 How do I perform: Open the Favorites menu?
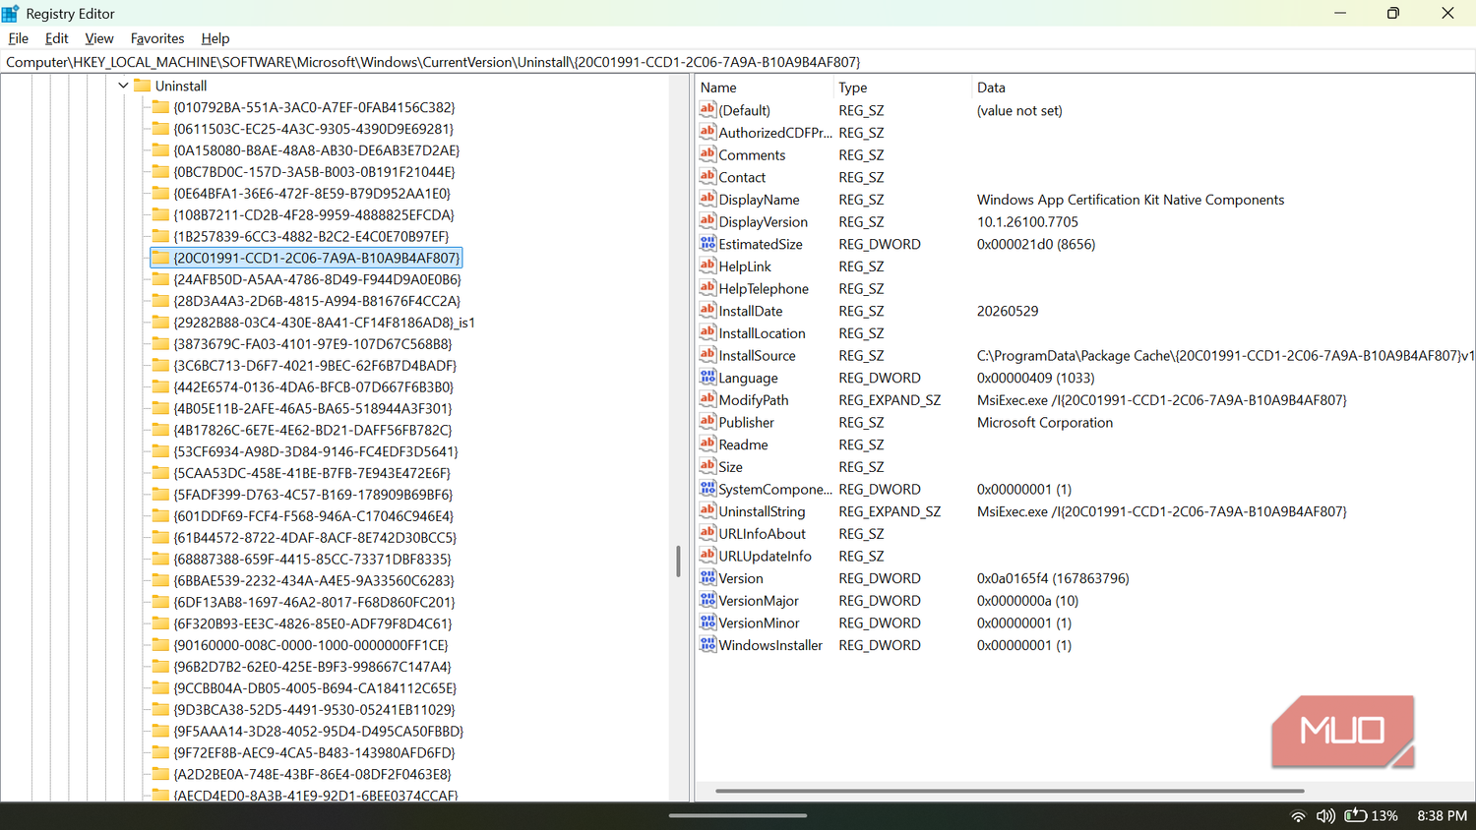click(157, 38)
